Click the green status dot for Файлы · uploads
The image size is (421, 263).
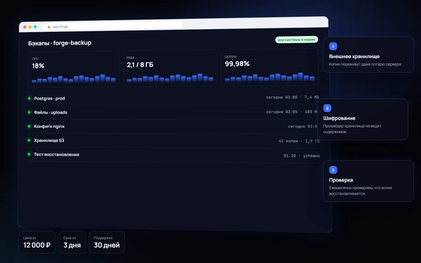coord(29,112)
